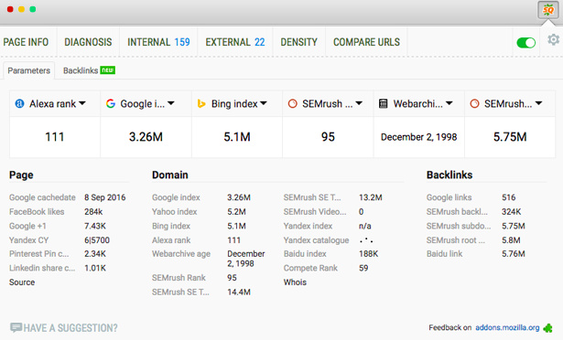563x340 pixels.
Task: Open the addons.mozilla.org feedback link
Action: [507, 327]
